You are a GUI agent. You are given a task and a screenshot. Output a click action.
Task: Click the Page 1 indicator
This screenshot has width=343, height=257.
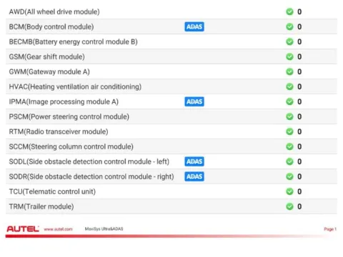[330, 229]
